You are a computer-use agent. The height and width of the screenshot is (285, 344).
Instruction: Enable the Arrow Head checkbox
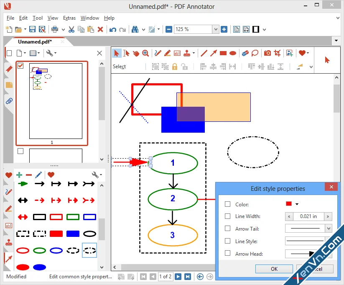(x=227, y=253)
